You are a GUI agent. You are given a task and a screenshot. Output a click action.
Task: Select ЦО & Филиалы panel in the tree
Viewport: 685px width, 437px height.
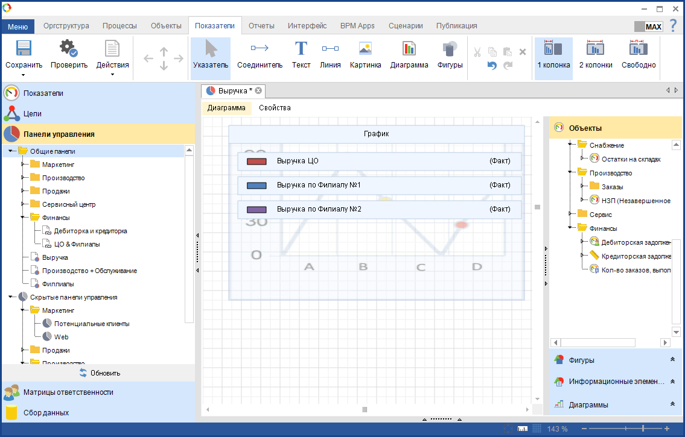pos(77,244)
